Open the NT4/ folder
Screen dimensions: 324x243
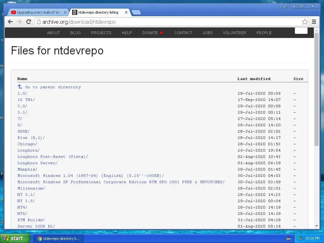click(22, 207)
